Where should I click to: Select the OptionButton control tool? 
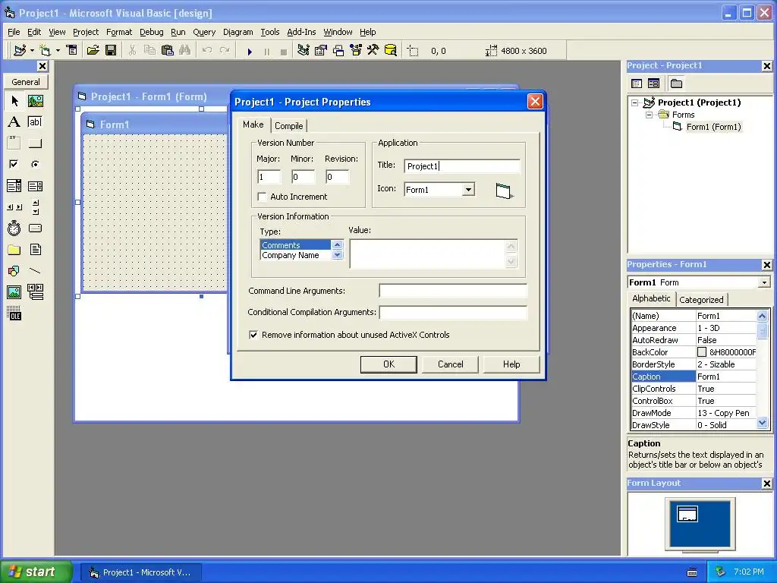tap(35, 164)
